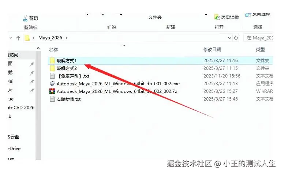The image size is (281, 173).
Task: Click Maya_2026 breadcrumb in address bar
Action: click(x=50, y=38)
